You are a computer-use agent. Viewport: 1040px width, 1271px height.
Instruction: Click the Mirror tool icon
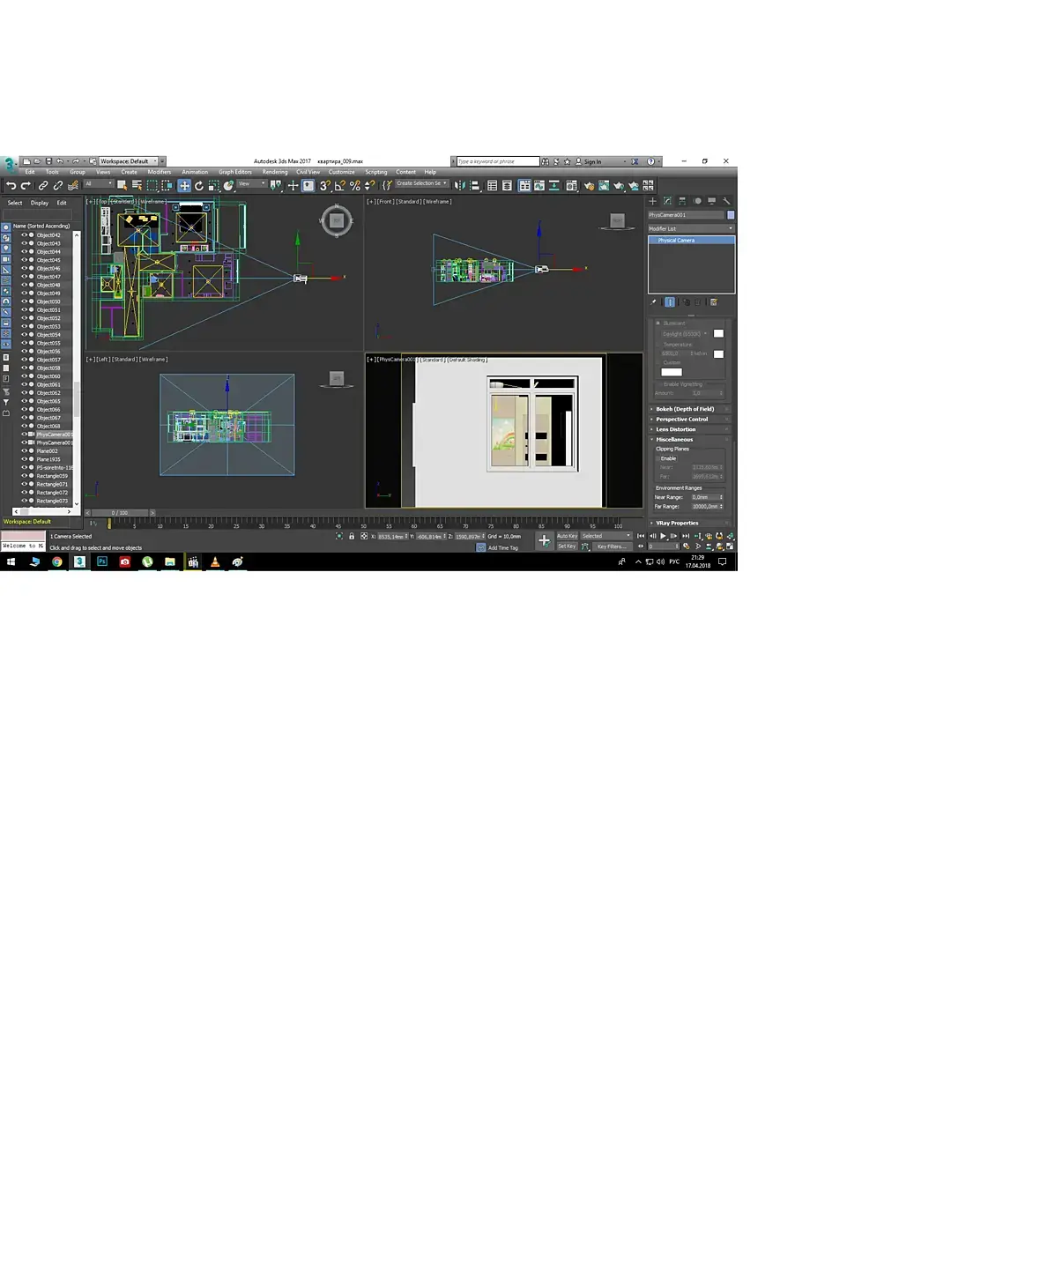click(459, 186)
